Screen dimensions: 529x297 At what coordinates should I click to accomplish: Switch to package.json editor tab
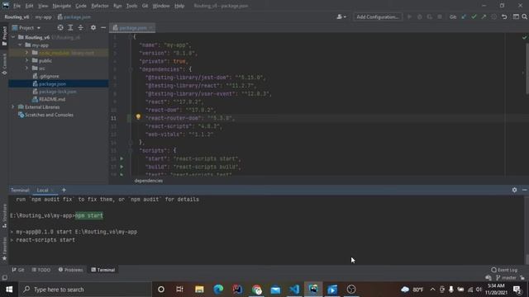[x=132, y=28]
